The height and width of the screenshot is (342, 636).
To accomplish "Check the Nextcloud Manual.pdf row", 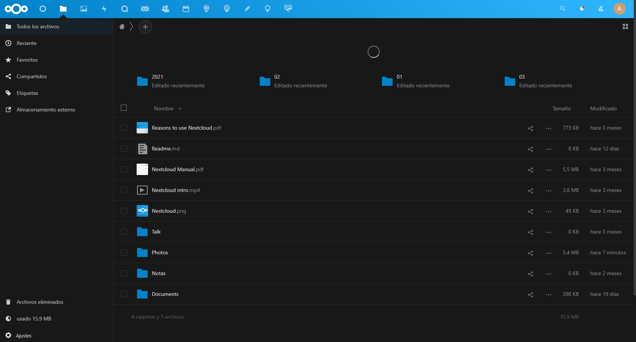I will point(124,169).
